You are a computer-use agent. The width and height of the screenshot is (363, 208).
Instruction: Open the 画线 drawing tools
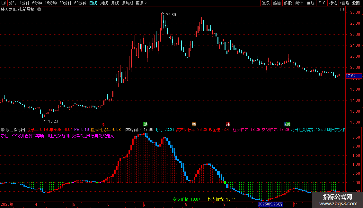pos(310,3)
